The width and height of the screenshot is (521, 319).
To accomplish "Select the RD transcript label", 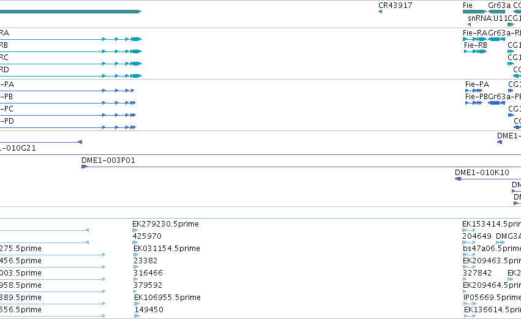I will click(x=4, y=70).
